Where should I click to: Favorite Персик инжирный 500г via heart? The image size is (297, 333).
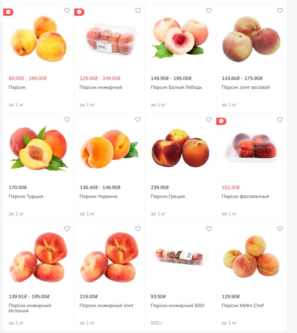(x=209, y=229)
